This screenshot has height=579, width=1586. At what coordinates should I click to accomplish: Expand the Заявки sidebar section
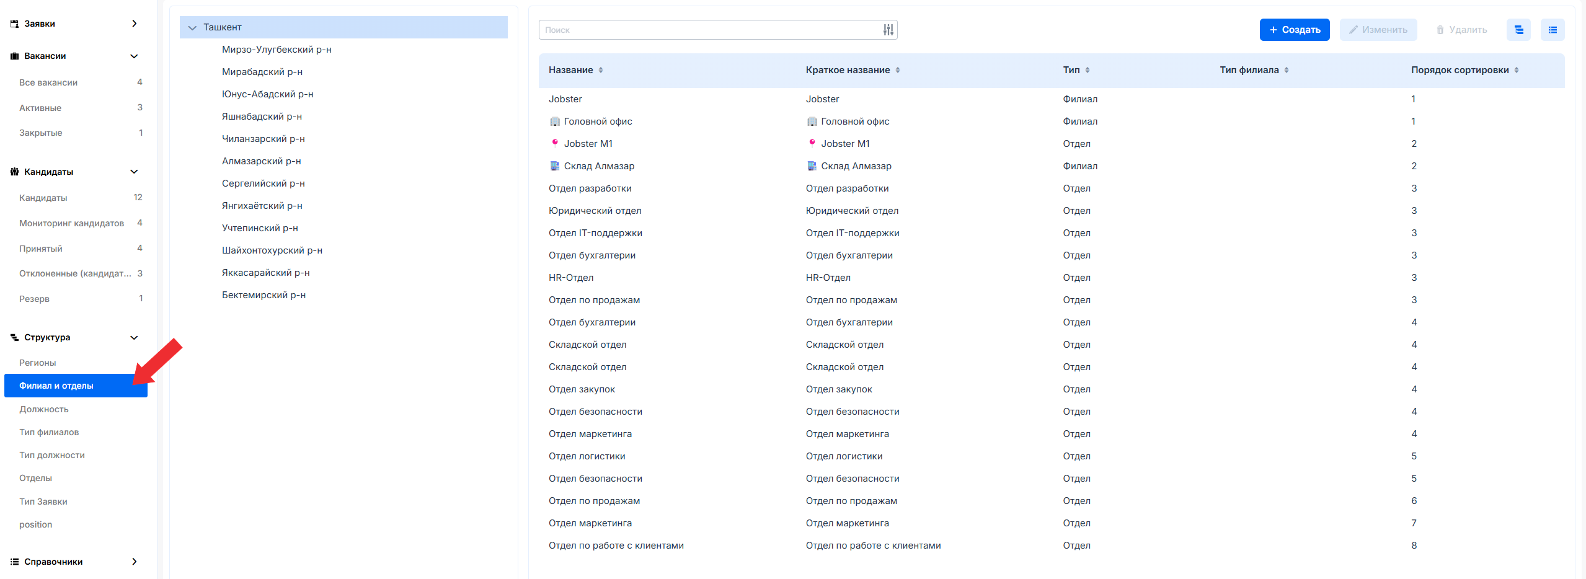click(x=134, y=24)
